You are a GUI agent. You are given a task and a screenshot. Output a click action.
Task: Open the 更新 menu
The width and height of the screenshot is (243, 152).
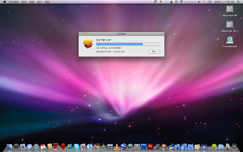coord(24,2)
